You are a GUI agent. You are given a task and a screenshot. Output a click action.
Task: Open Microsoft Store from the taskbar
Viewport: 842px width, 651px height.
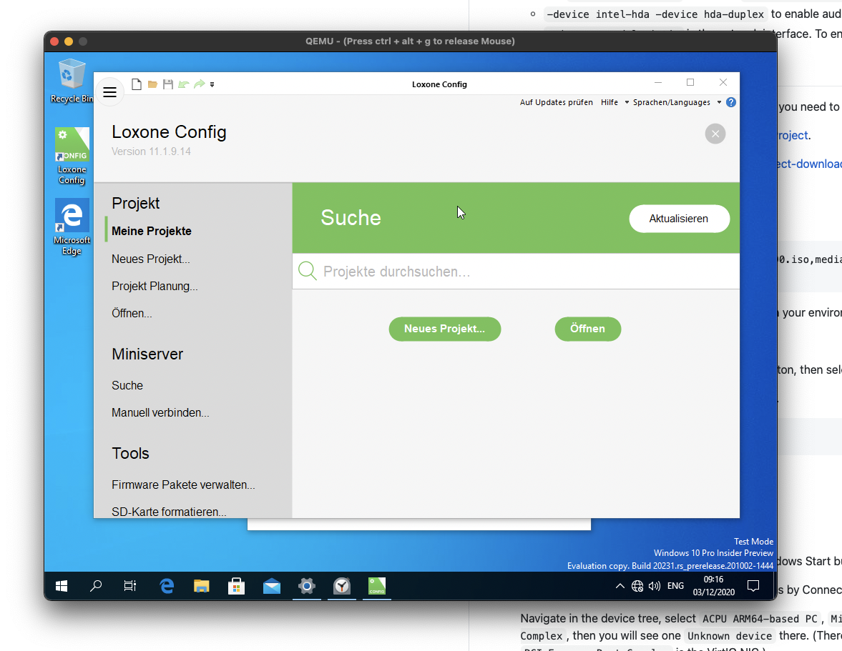236,586
